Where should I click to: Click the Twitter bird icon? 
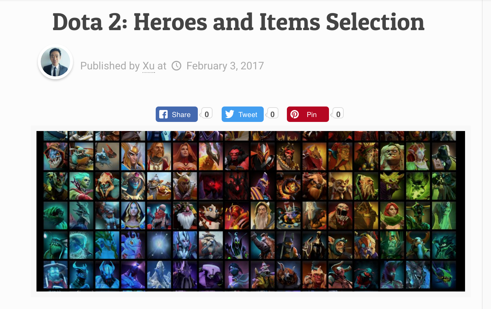[230, 114]
